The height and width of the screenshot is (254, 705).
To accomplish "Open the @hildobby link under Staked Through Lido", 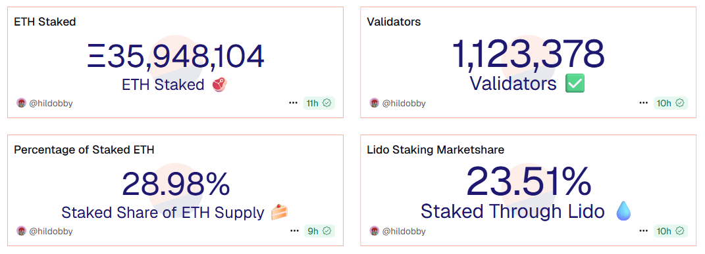I will pos(404,231).
